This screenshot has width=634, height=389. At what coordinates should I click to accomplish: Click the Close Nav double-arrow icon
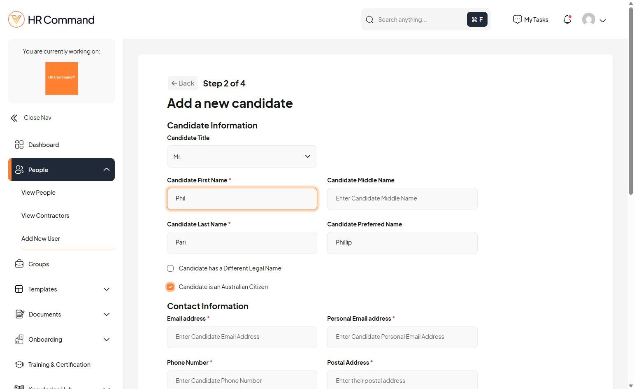click(14, 118)
